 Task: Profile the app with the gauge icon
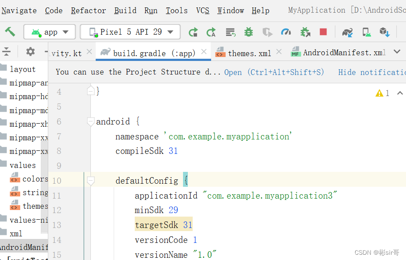tap(286, 32)
